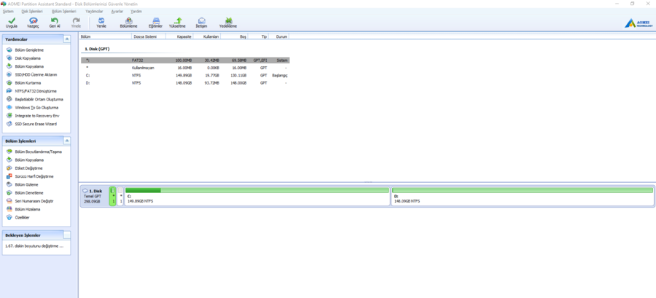Screen dimensions: 656x298
Task: Open Başlatılabilir Ortam Oluşturma wizard
Action: point(39,100)
